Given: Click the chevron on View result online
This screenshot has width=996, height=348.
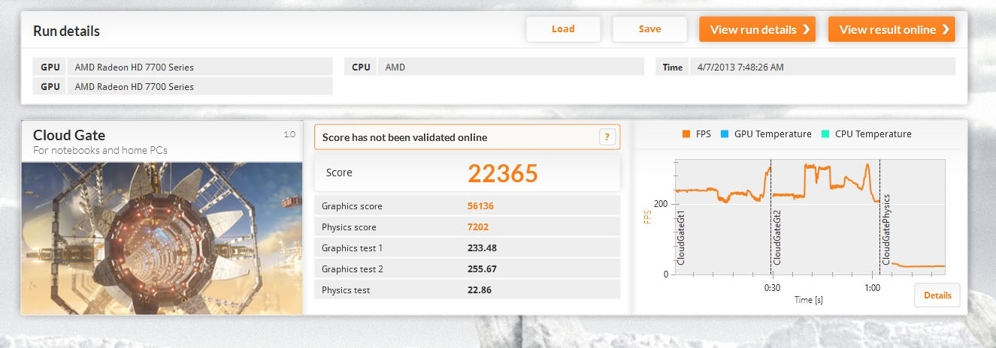Looking at the screenshot, I should (946, 30).
